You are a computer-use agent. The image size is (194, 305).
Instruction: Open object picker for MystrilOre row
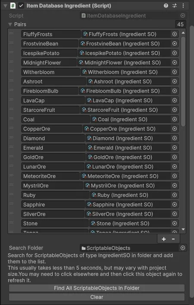[175, 185]
